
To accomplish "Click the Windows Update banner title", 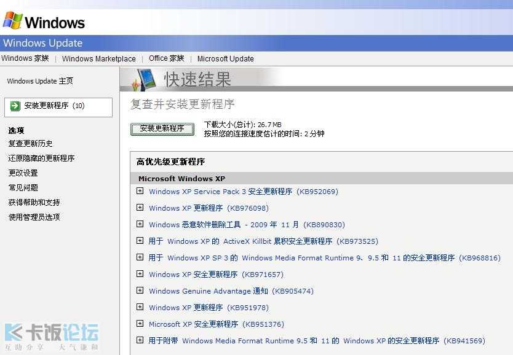I will [43, 43].
